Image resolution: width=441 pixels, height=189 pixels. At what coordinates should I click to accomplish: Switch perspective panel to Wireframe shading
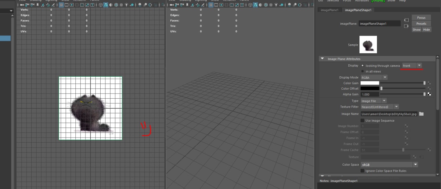point(250,5)
